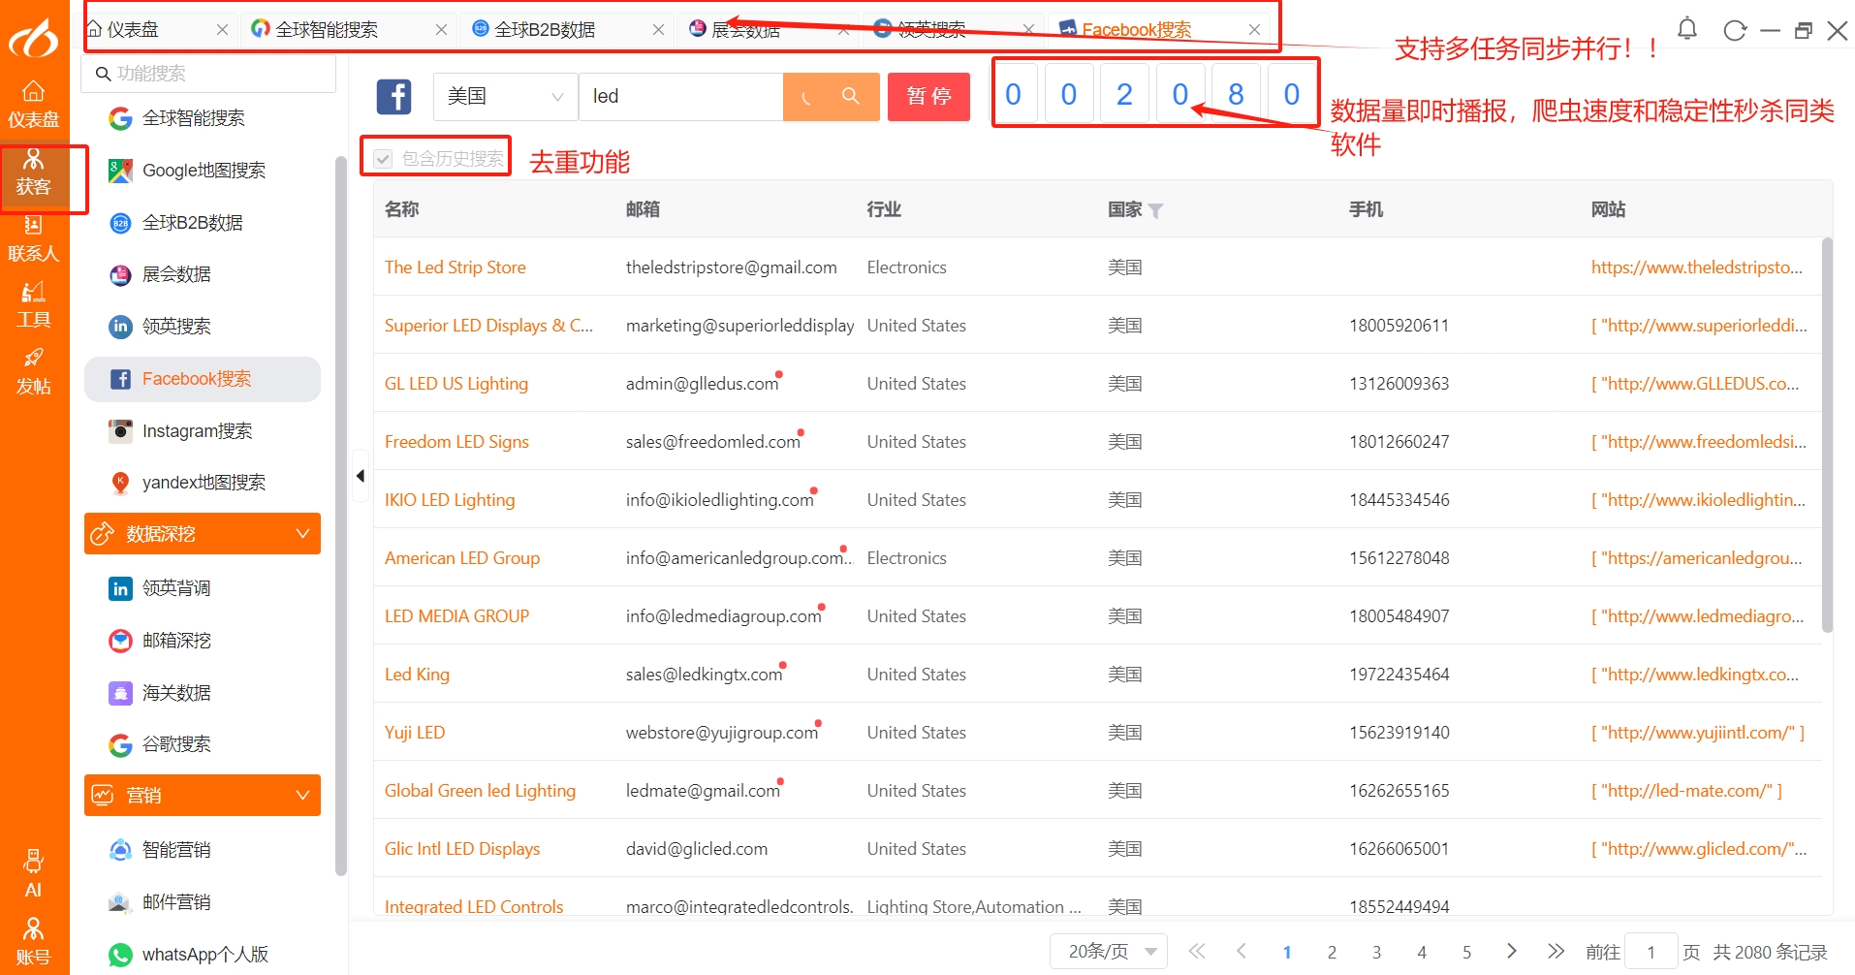Click the sidebar menu vertical scrollbar
The height and width of the screenshot is (975, 1855).
pos(340,516)
